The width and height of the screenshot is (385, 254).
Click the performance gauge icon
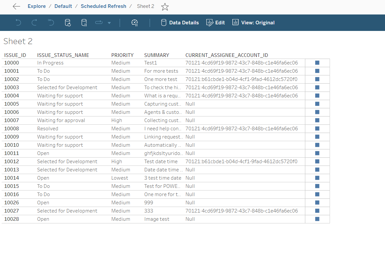pos(134,23)
